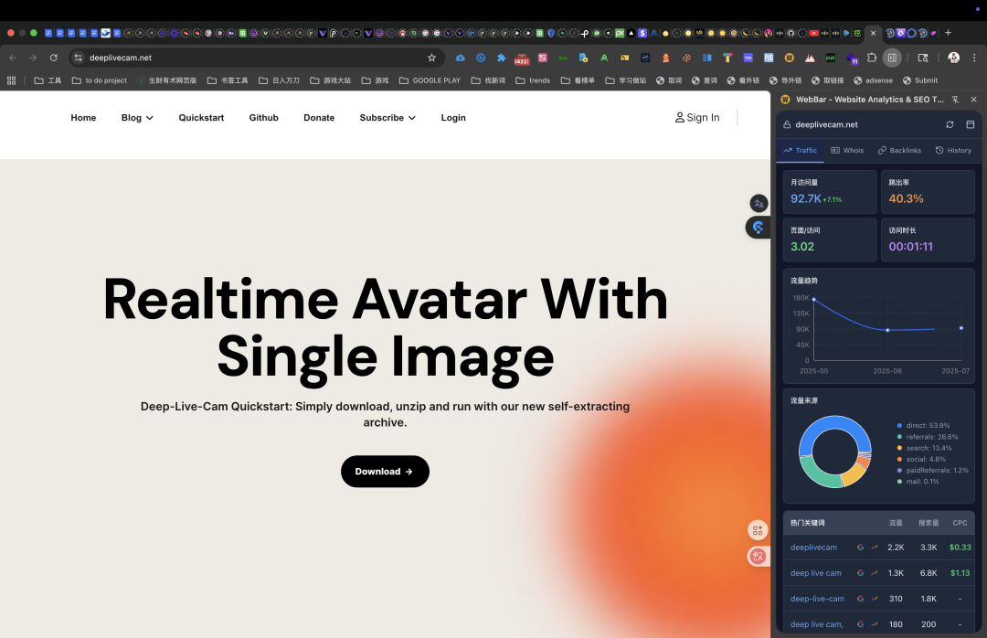Open the green pub extension icon

point(830,58)
